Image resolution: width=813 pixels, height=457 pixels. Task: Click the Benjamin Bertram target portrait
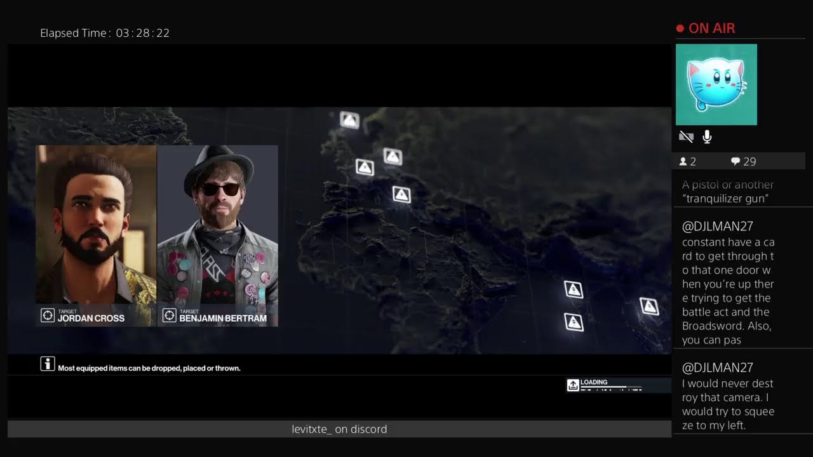coord(218,235)
